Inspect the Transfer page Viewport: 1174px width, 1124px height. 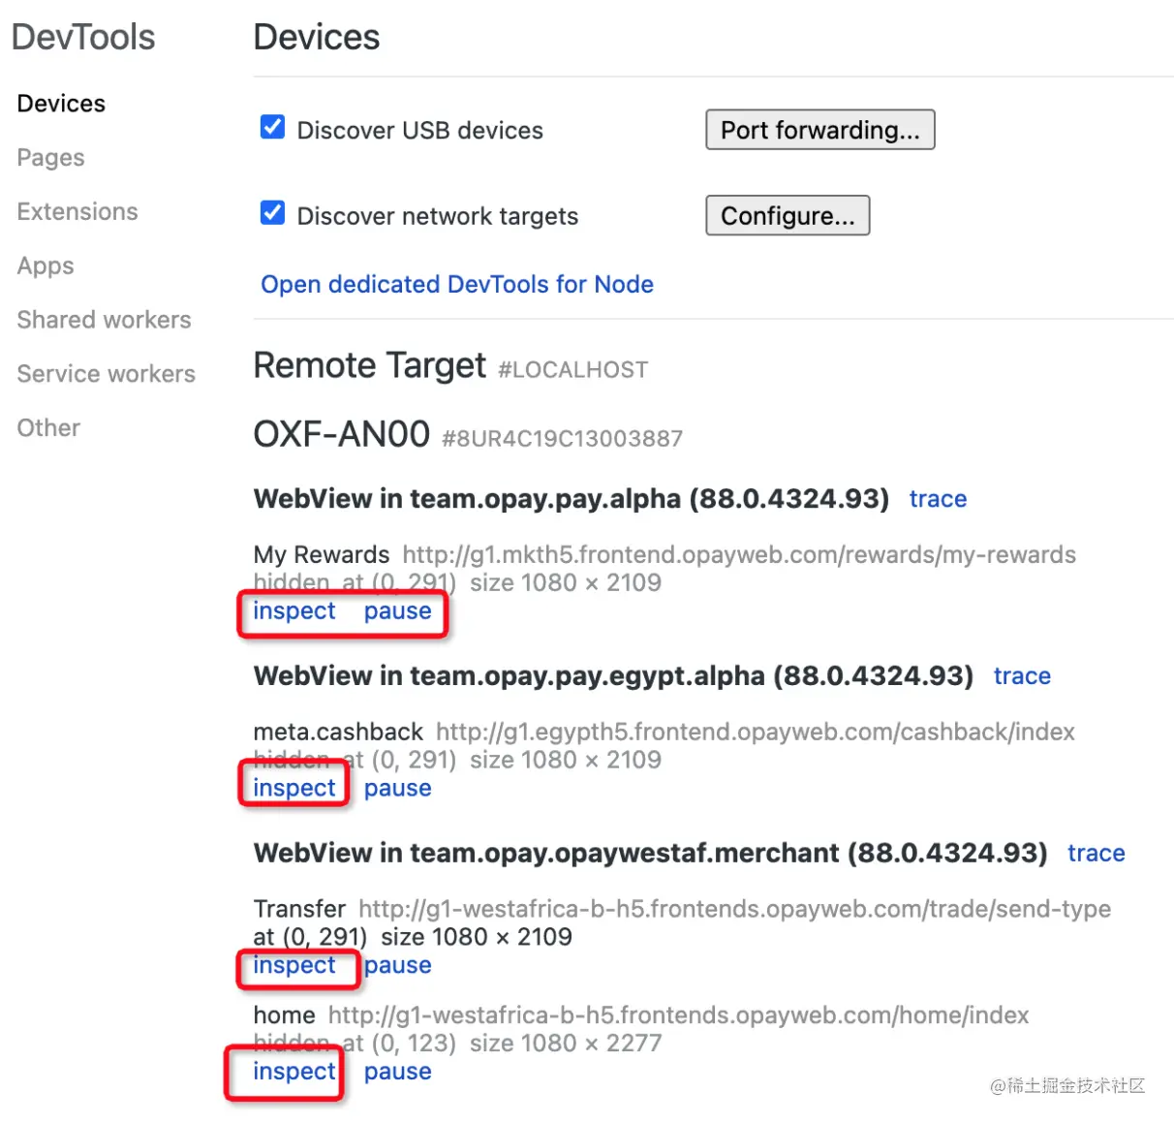coord(294,965)
